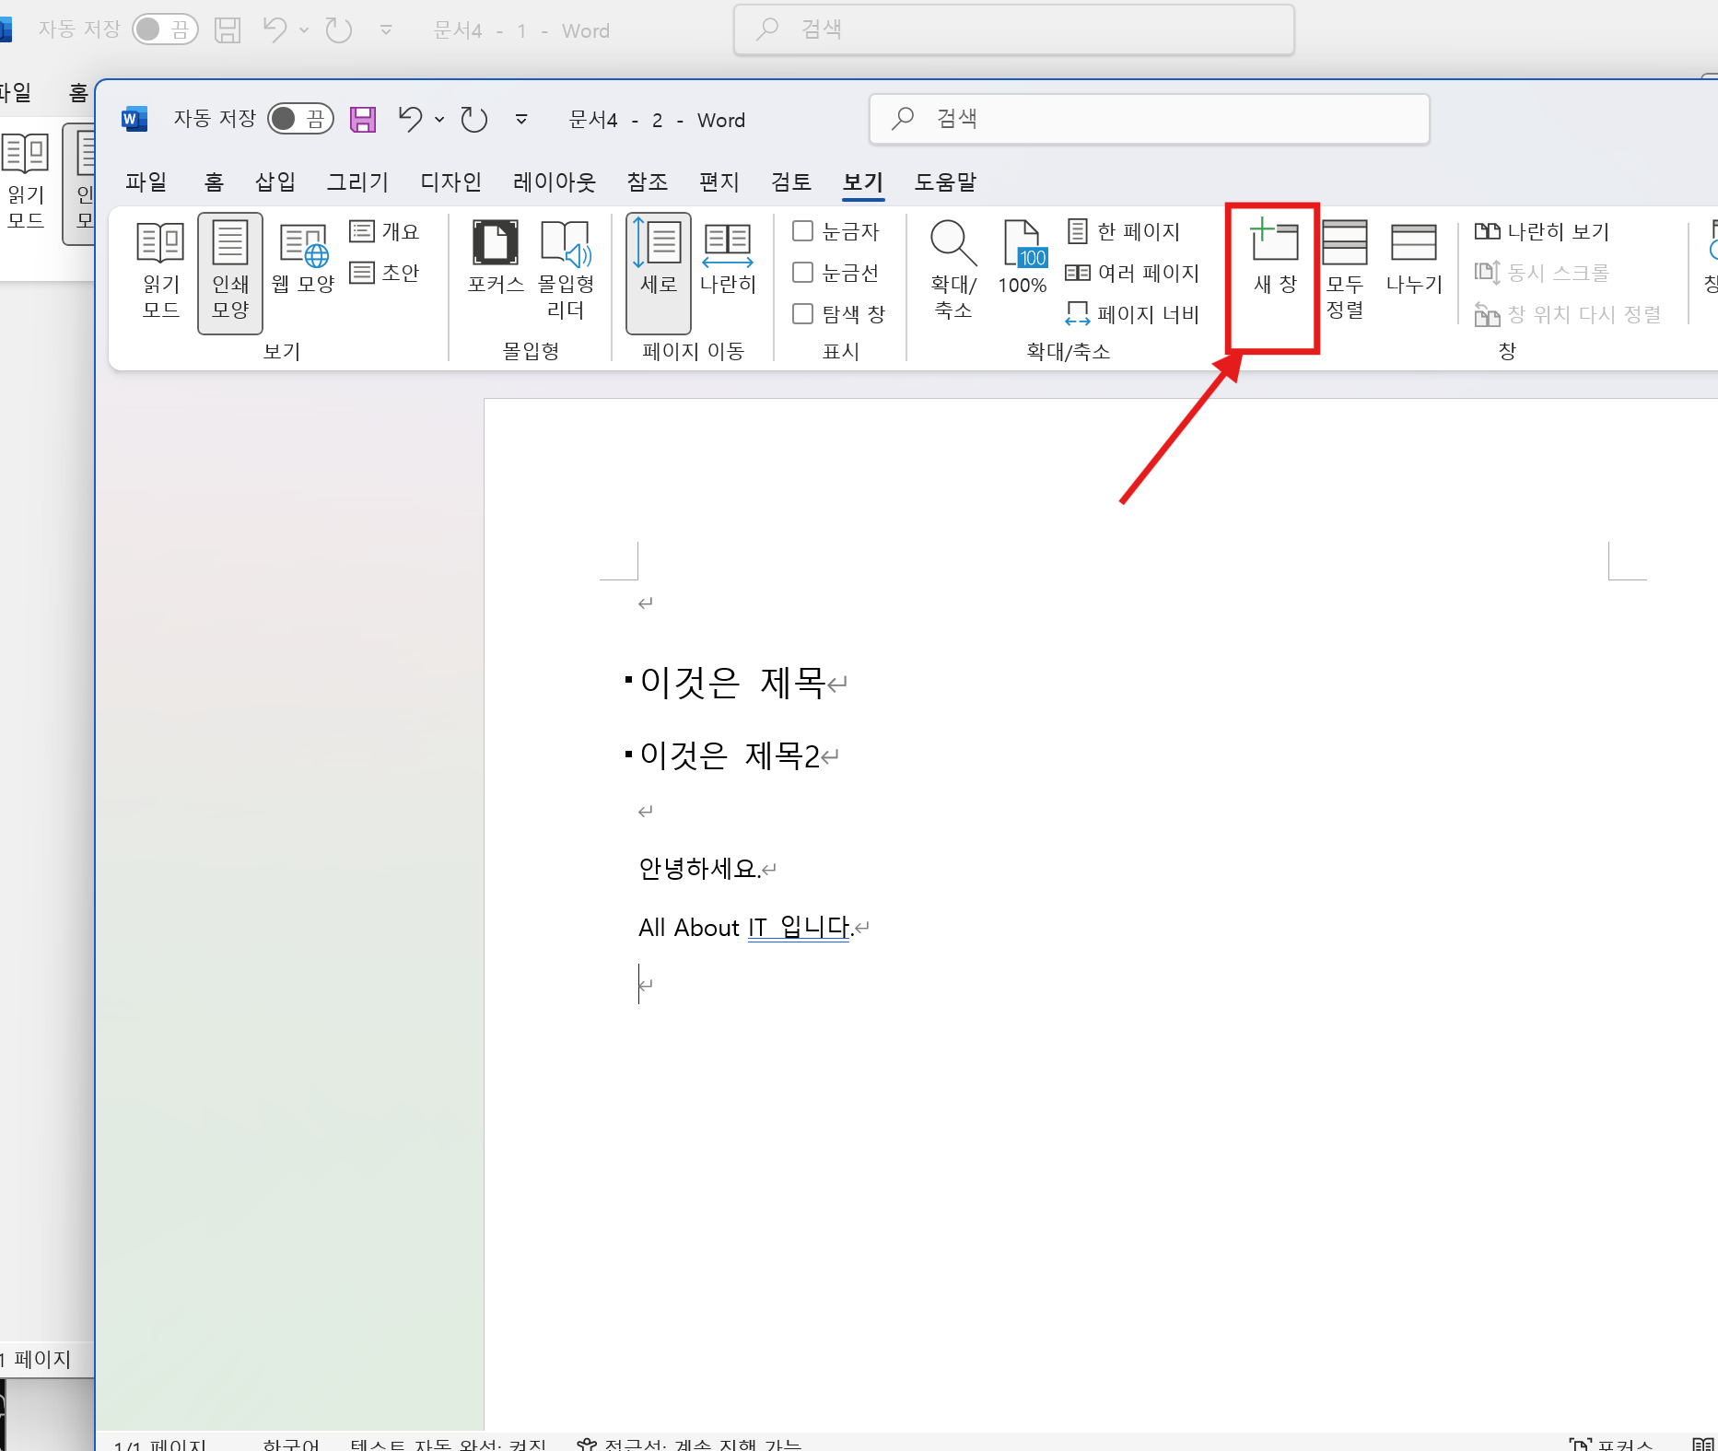Enable the Ruler checkbox (눈금자)
Screen dimensions: 1718x1451
coord(803,231)
